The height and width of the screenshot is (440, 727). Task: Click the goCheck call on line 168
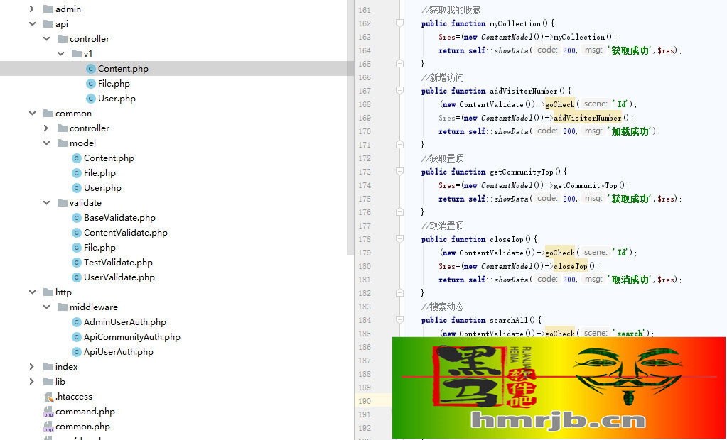pos(559,104)
